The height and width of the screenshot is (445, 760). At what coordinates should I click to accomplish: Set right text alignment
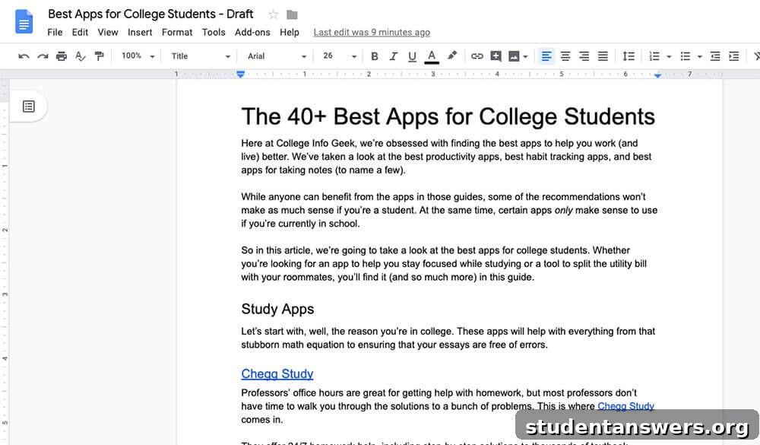[x=584, y=56]
